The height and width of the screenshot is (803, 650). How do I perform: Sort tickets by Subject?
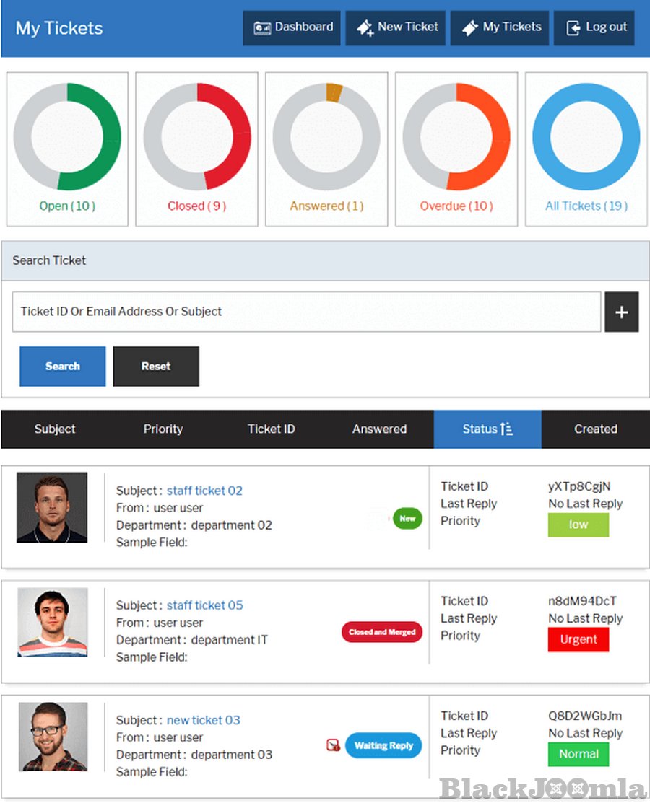55,429
